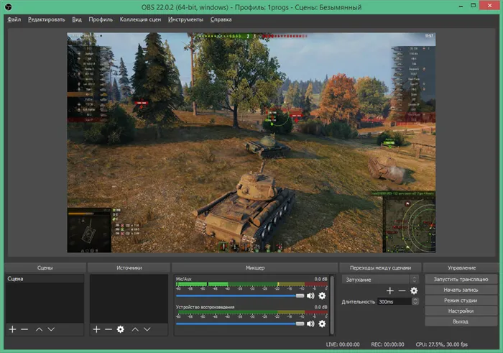The width and height of the screenshot is (503, 353).
Task: Move scene up with the up arrow
Action: pyautogui.click(x=39, y=329)
